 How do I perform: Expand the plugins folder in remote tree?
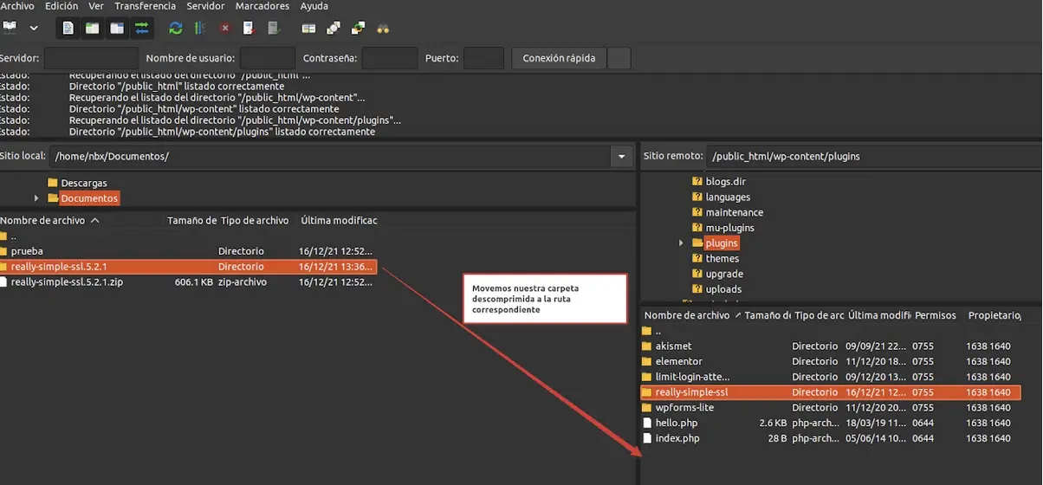point(682,243)
